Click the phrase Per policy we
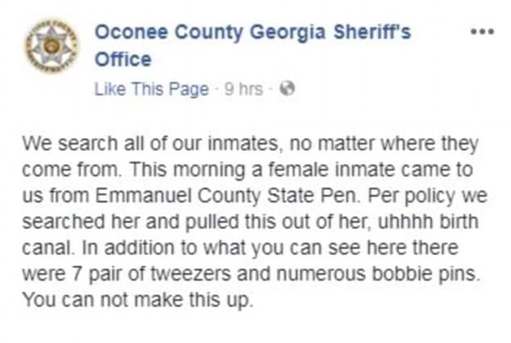 pyautogui.click(x=427, y=196)
